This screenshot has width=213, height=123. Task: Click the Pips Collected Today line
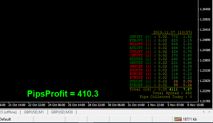[166, 97]
